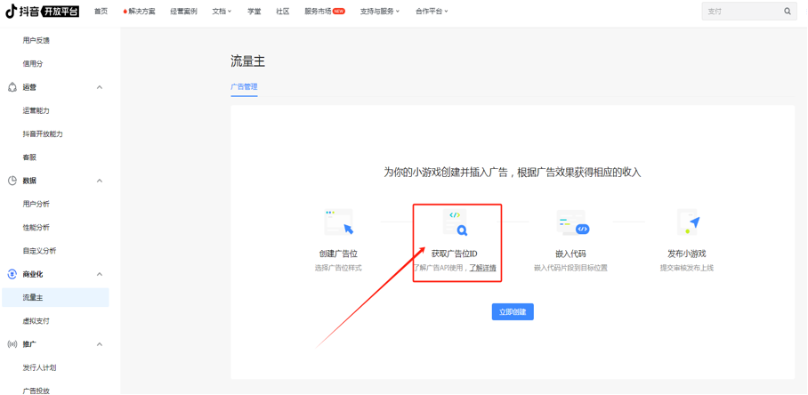Collapse the 商业化 sidebar section

coord(99,274)
